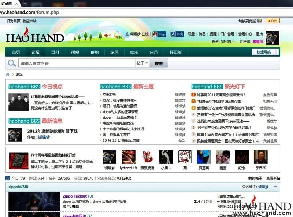Click the statistics chart icon beside 今日
293x217 pixels.
pos(8,178)
